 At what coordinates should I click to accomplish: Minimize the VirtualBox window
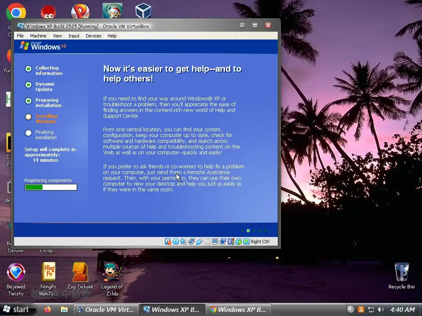click(x=242, y=25)
